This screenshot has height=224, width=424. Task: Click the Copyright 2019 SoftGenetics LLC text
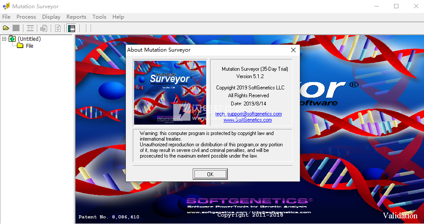click(x=250, y=88)
